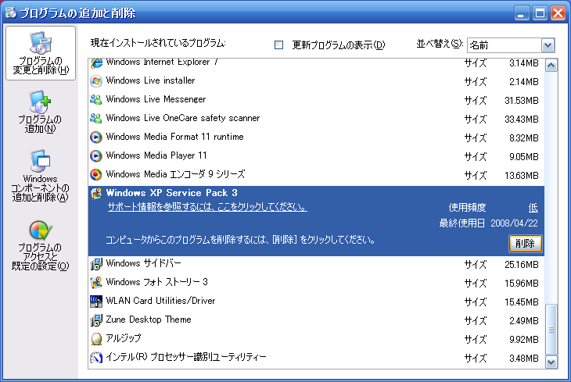Click Windows Internet Explorer 7 icon
The height and width of the screenshot is (382, 571).
pos(96,62)
